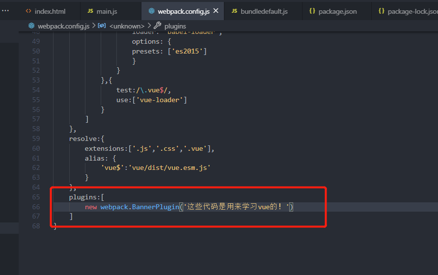The image size is (438, 275).
Task: Click line number 66 in the gutter
Action: (x=36, y=207)
